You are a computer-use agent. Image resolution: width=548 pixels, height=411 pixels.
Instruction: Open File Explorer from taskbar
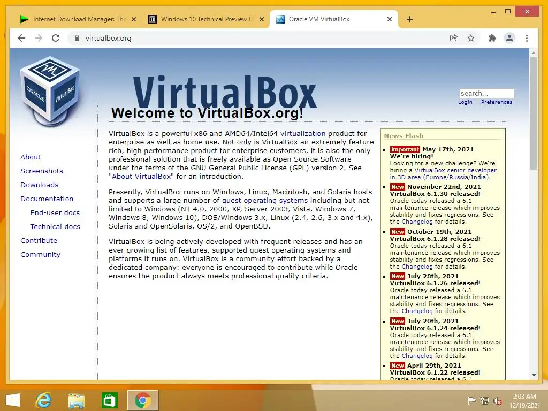click(76, 400)
